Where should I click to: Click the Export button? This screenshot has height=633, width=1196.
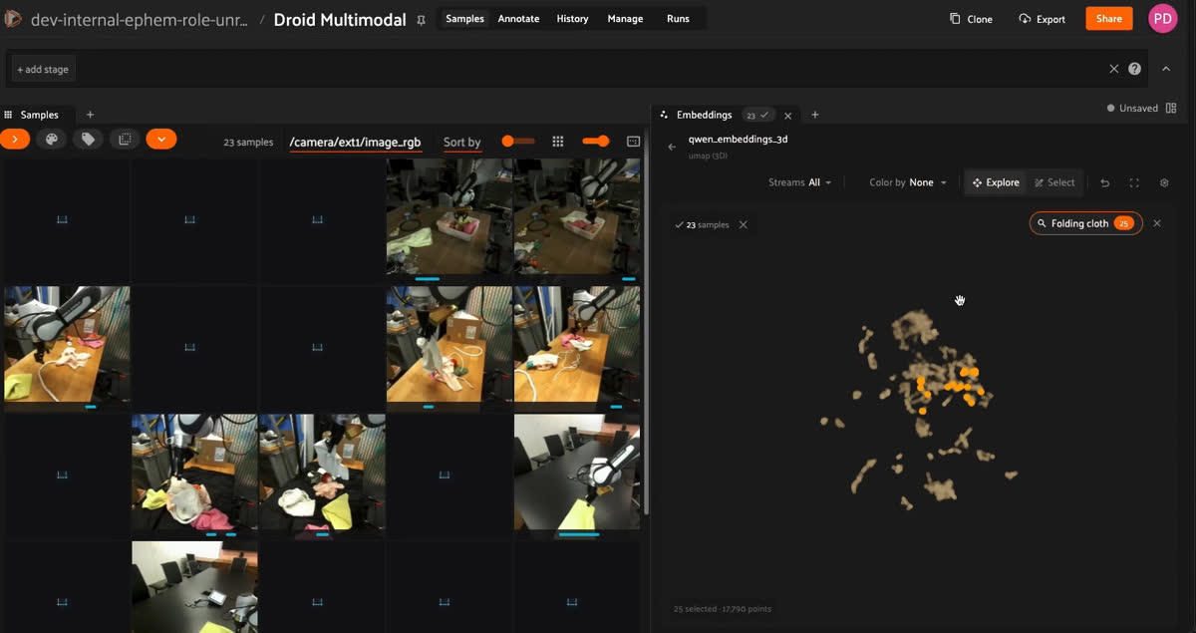[1043, 19]
